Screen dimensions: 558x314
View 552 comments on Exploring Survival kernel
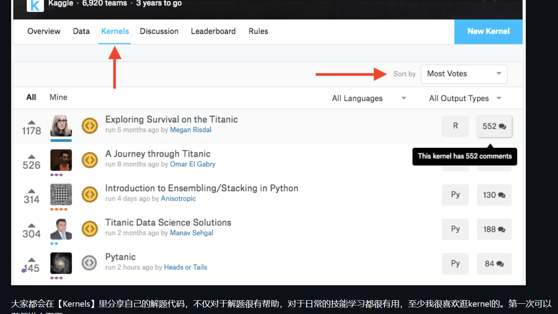pyautogui.click(x=494, y=126)
